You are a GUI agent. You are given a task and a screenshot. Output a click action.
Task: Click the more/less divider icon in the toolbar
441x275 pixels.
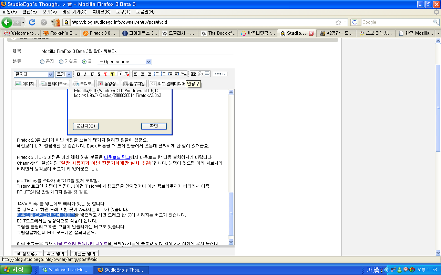pyautogui.click(x=207, y=74)
